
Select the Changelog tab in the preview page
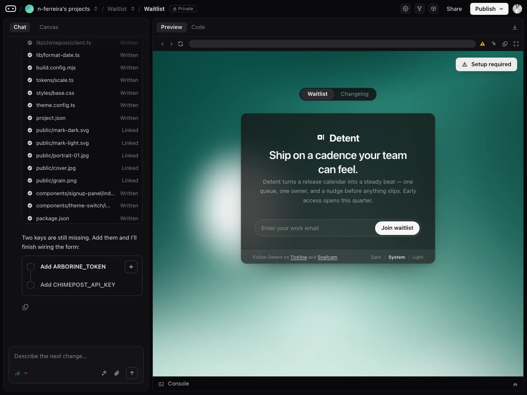click(x=354, y=94)
